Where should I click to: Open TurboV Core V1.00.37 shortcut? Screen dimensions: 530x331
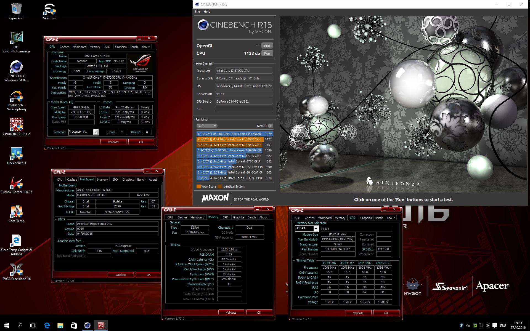tap(16, 185)
